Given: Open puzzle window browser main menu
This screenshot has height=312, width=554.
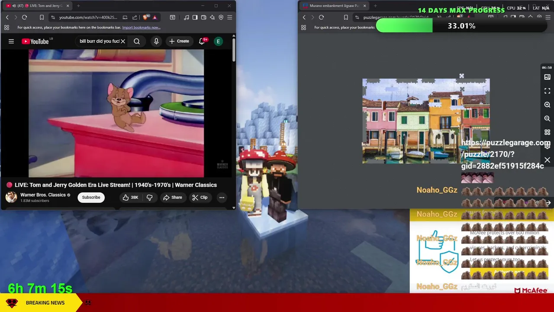Looking at the screenshot, I should [548, 17].
